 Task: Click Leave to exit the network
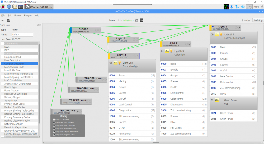[x=112, y=20]
